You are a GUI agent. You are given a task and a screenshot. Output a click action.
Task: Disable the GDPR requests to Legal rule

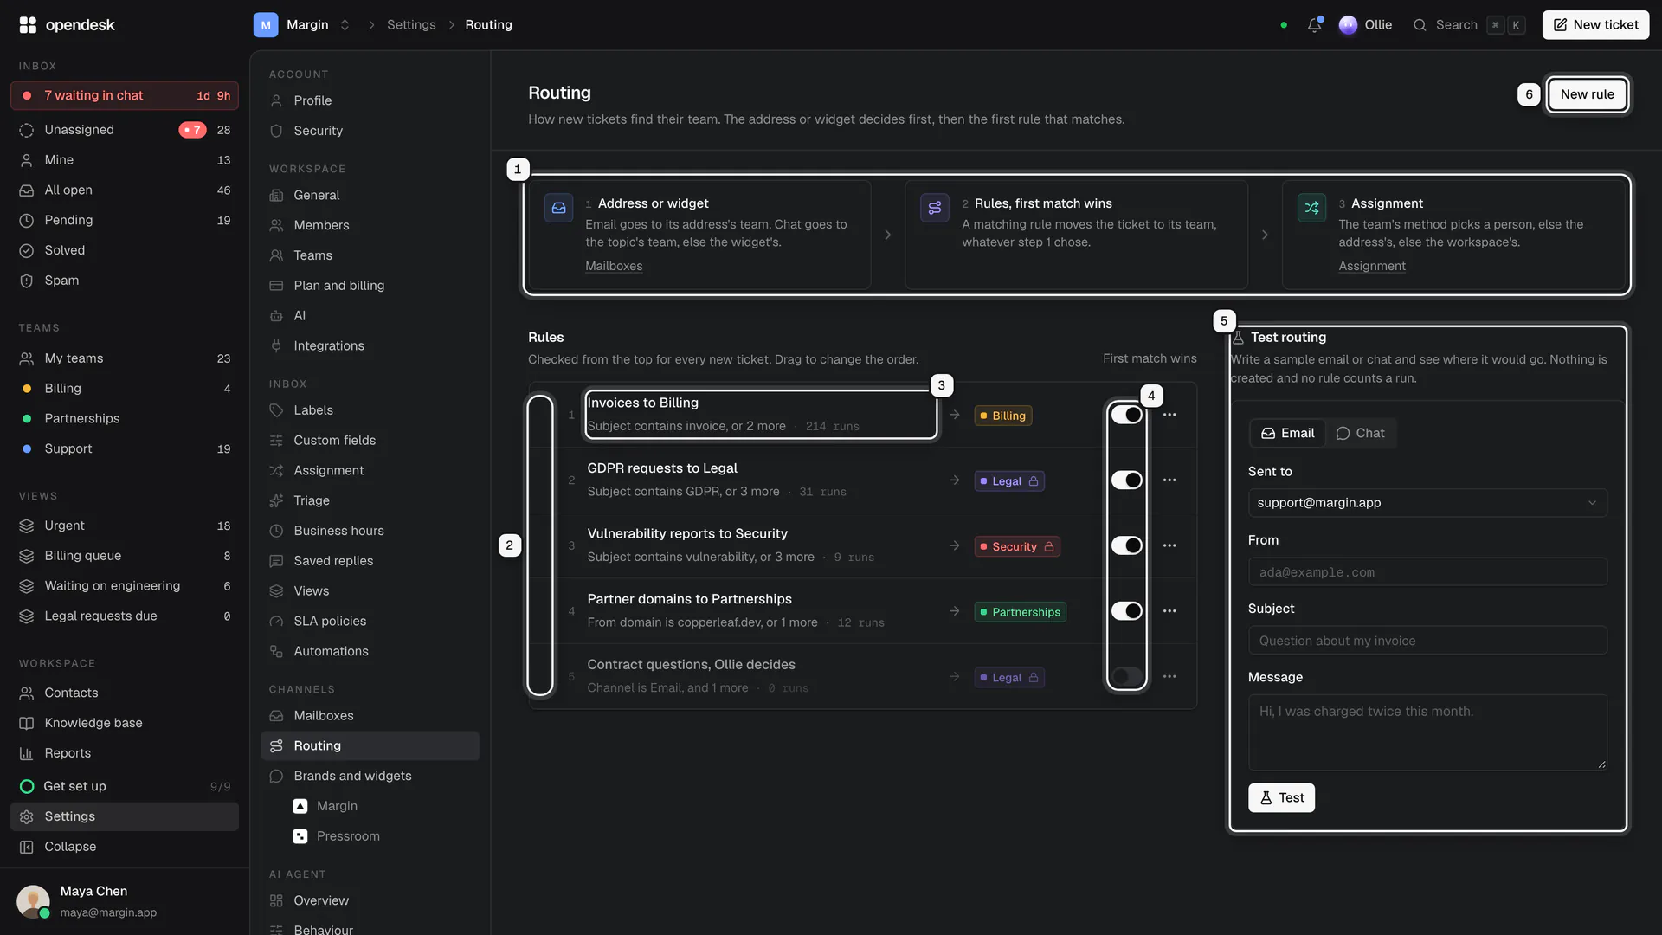[x=1127, y=480]
